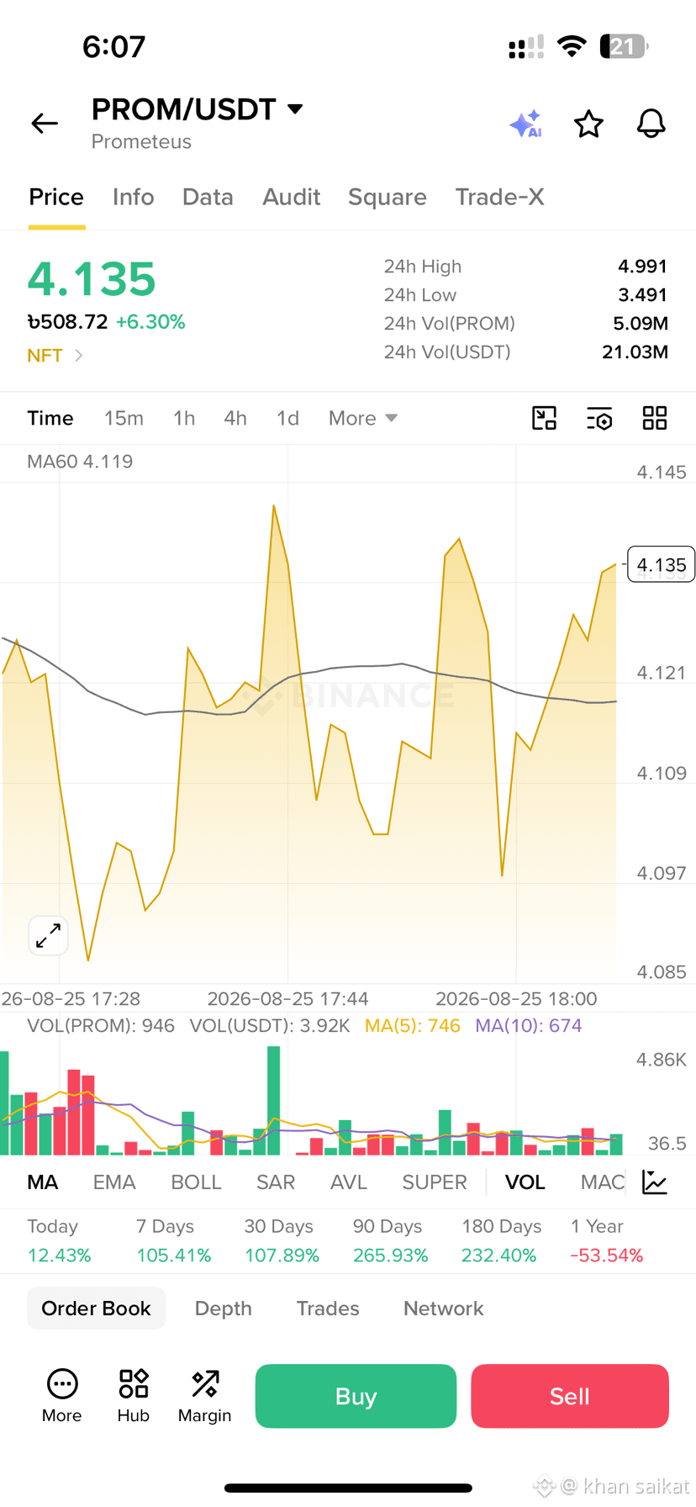Expand the More timeframes dropdown
The image size is (696, 1507).
363,418
